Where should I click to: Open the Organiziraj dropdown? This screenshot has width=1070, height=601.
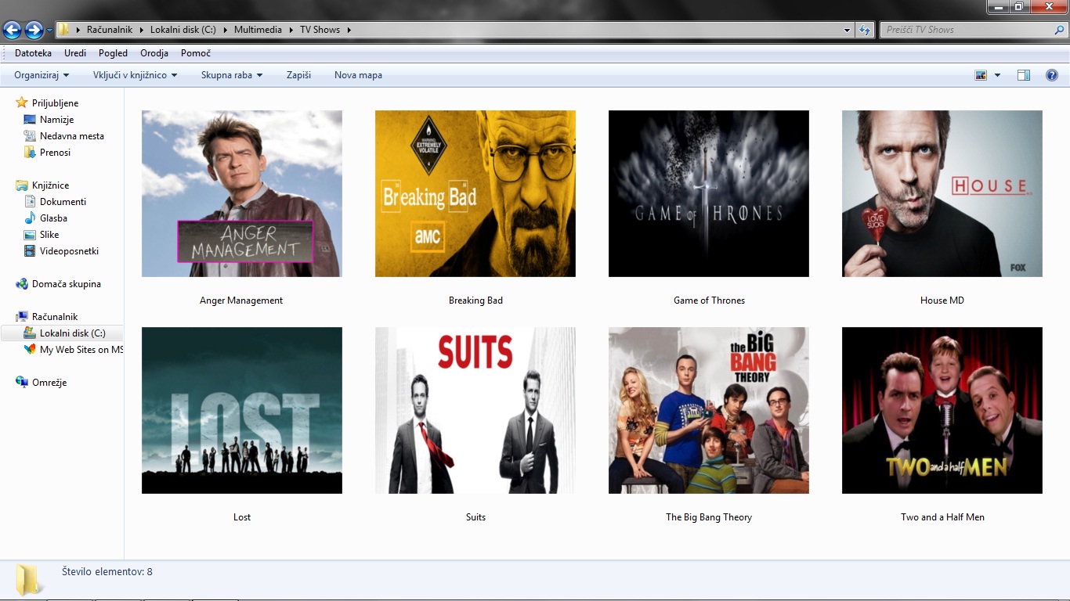click(x=42, y=75)
